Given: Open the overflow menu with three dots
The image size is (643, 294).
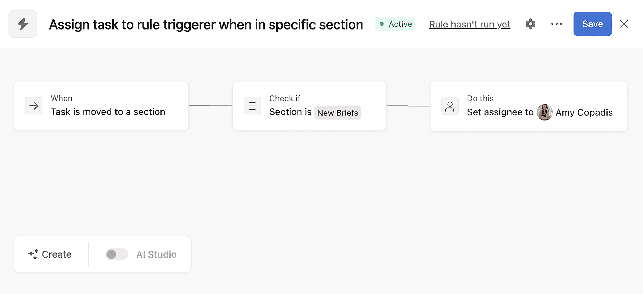Looking at the screenshot, I should [x=557, y=24].
